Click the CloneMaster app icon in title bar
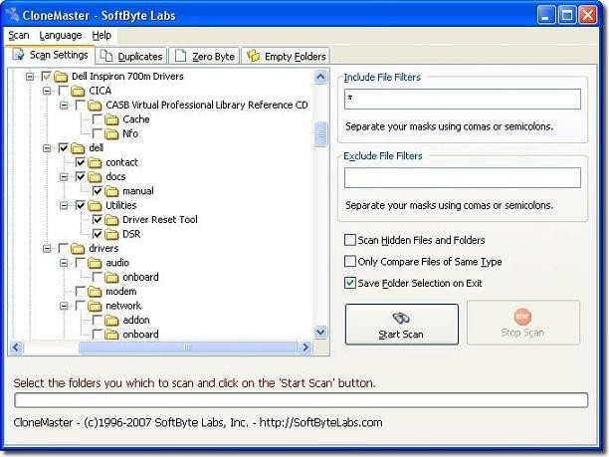The width and height of the screenshot is (609, 457). click(x=12, y=14)
